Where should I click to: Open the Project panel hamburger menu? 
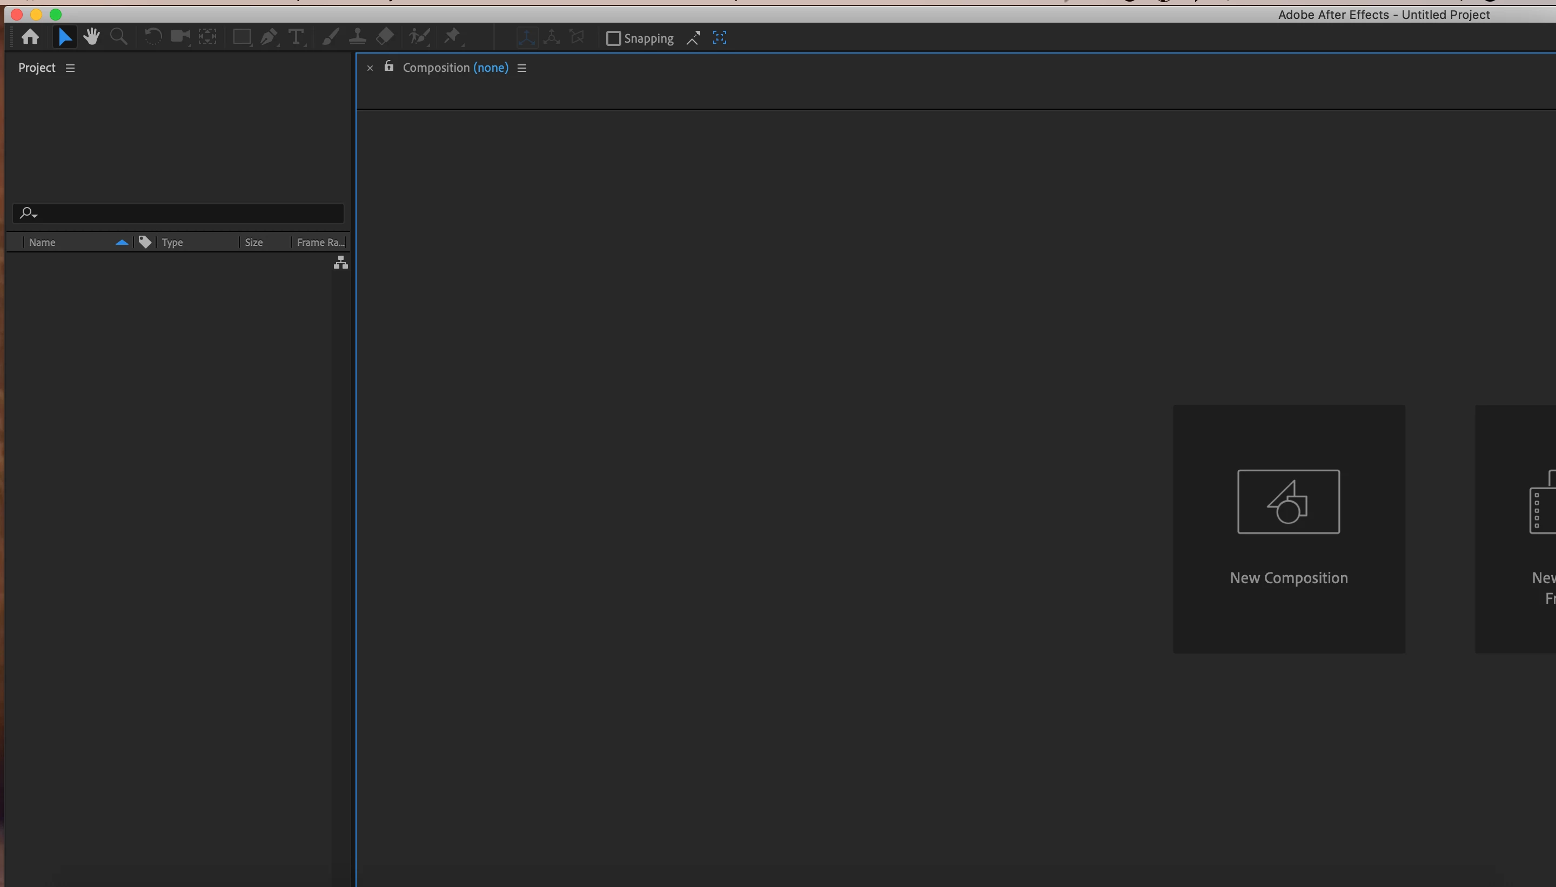tap(70, 68)
